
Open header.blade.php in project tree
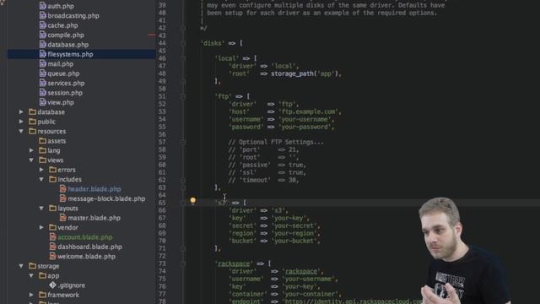pyautogui.click(x=94, y=189)
